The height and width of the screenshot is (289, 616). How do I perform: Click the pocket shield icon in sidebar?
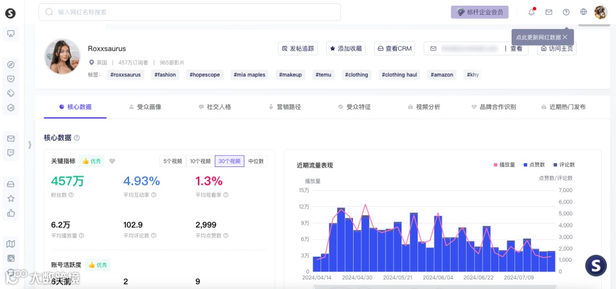point(11,79)
